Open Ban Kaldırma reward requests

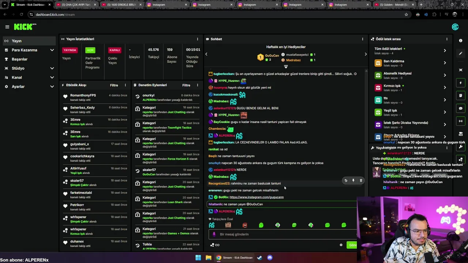[x=411, y=63]
